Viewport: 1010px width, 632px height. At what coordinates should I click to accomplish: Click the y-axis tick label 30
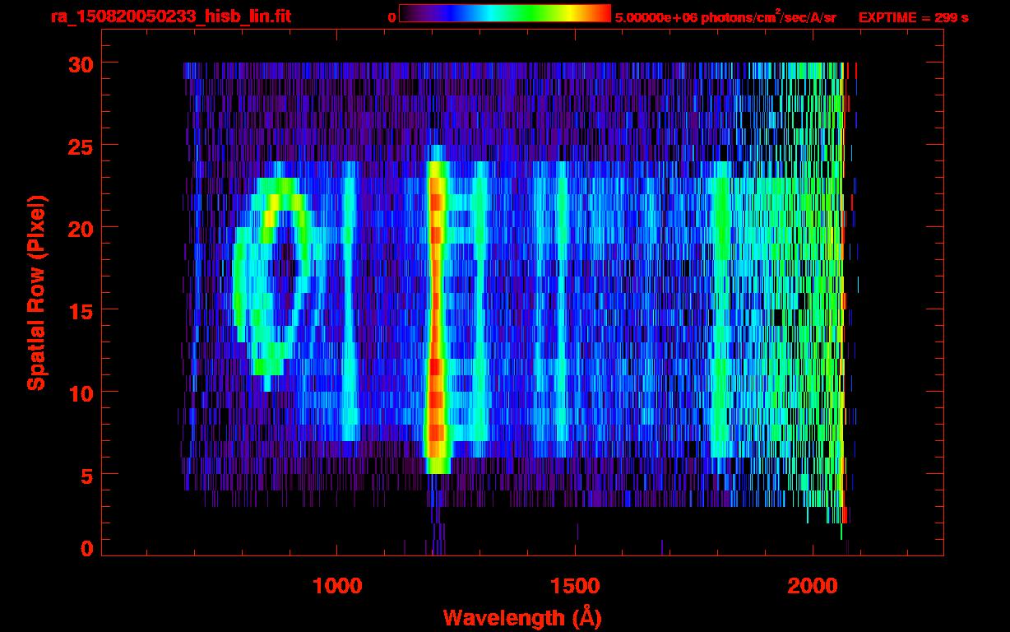(x=81, y=63)
